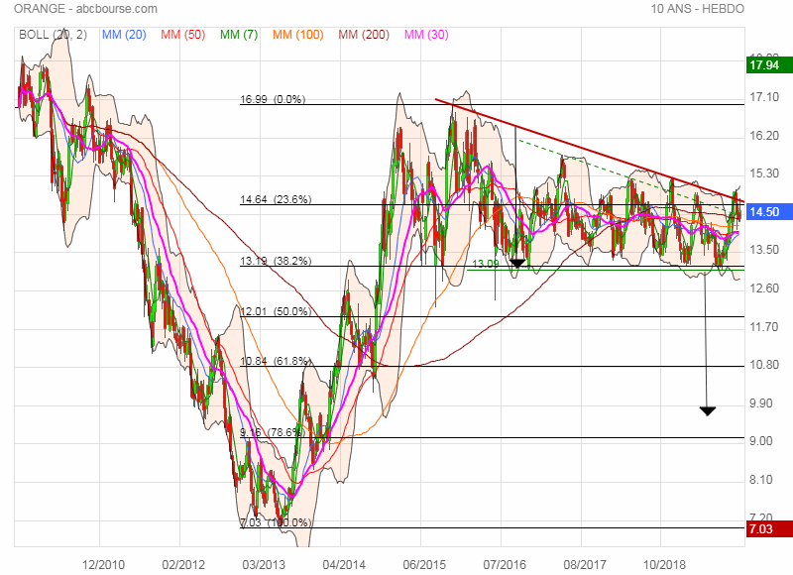
Task: Click the 16.99 (0.0%) Fibonacci label
Action: coord(273,99)
